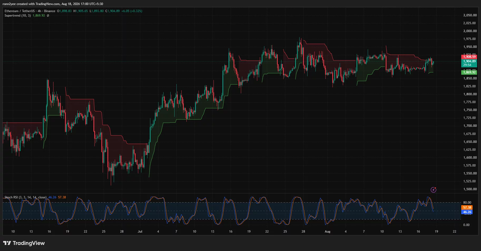Click the 1,600.00 price axis level
This screenshot has height=251, width=481.
470,158
